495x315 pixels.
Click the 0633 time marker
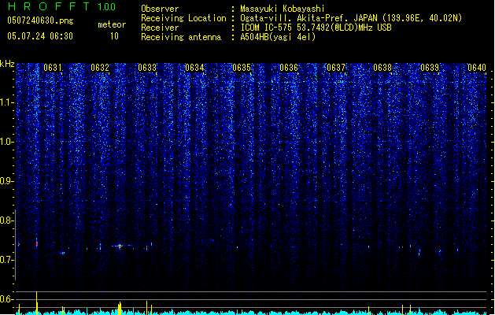point(147,68)
